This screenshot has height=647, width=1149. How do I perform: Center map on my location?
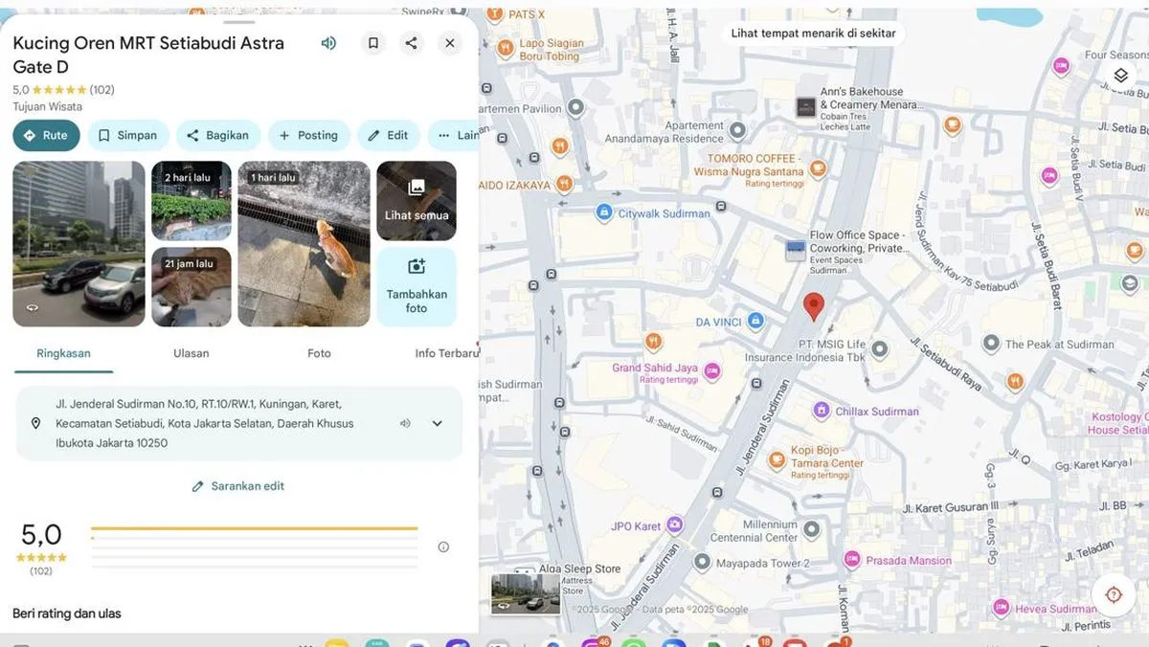[x=1113, y=594]
